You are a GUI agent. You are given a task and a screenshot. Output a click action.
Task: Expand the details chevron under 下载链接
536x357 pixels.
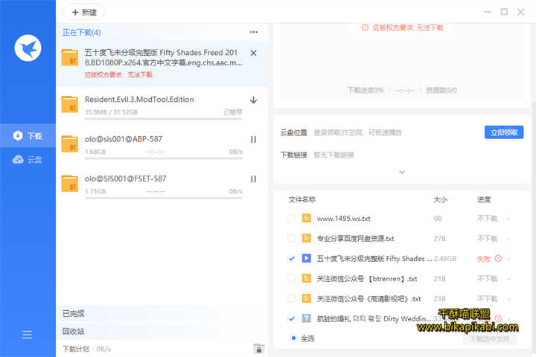(x=402, y=172)
